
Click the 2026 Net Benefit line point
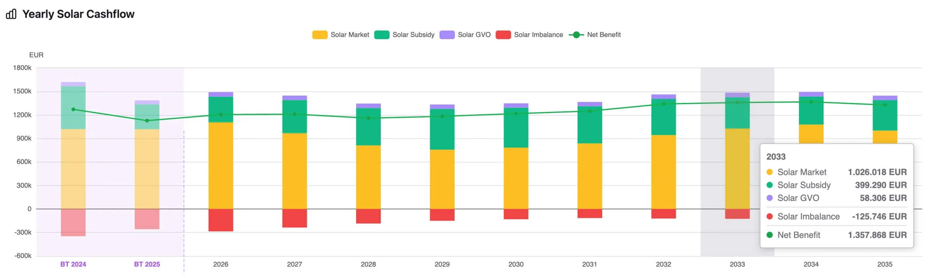tap(221, 115)
